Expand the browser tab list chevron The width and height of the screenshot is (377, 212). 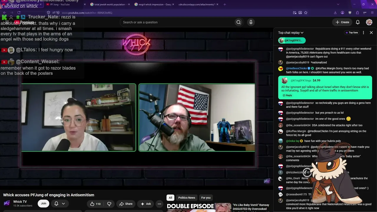pos(338,4)
